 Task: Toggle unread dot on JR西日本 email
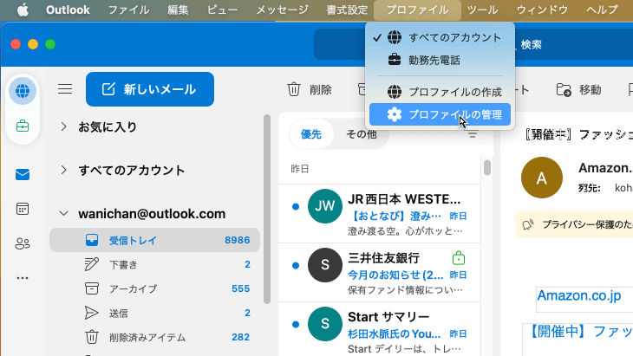point(296,206)
